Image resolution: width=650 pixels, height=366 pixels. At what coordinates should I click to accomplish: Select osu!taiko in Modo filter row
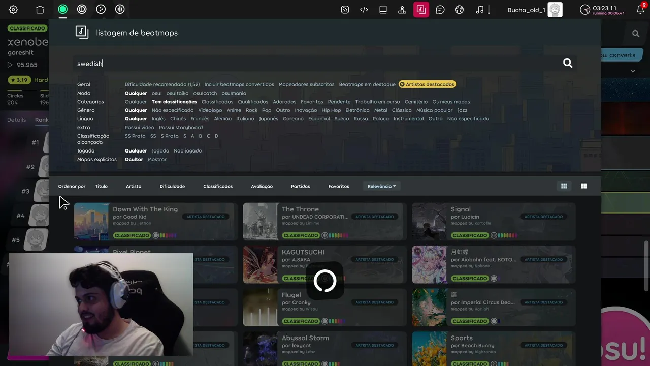(177, 93)
